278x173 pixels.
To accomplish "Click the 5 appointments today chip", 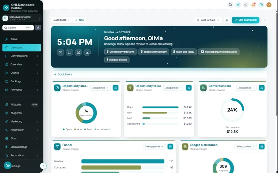I will [x=154, y=52].
